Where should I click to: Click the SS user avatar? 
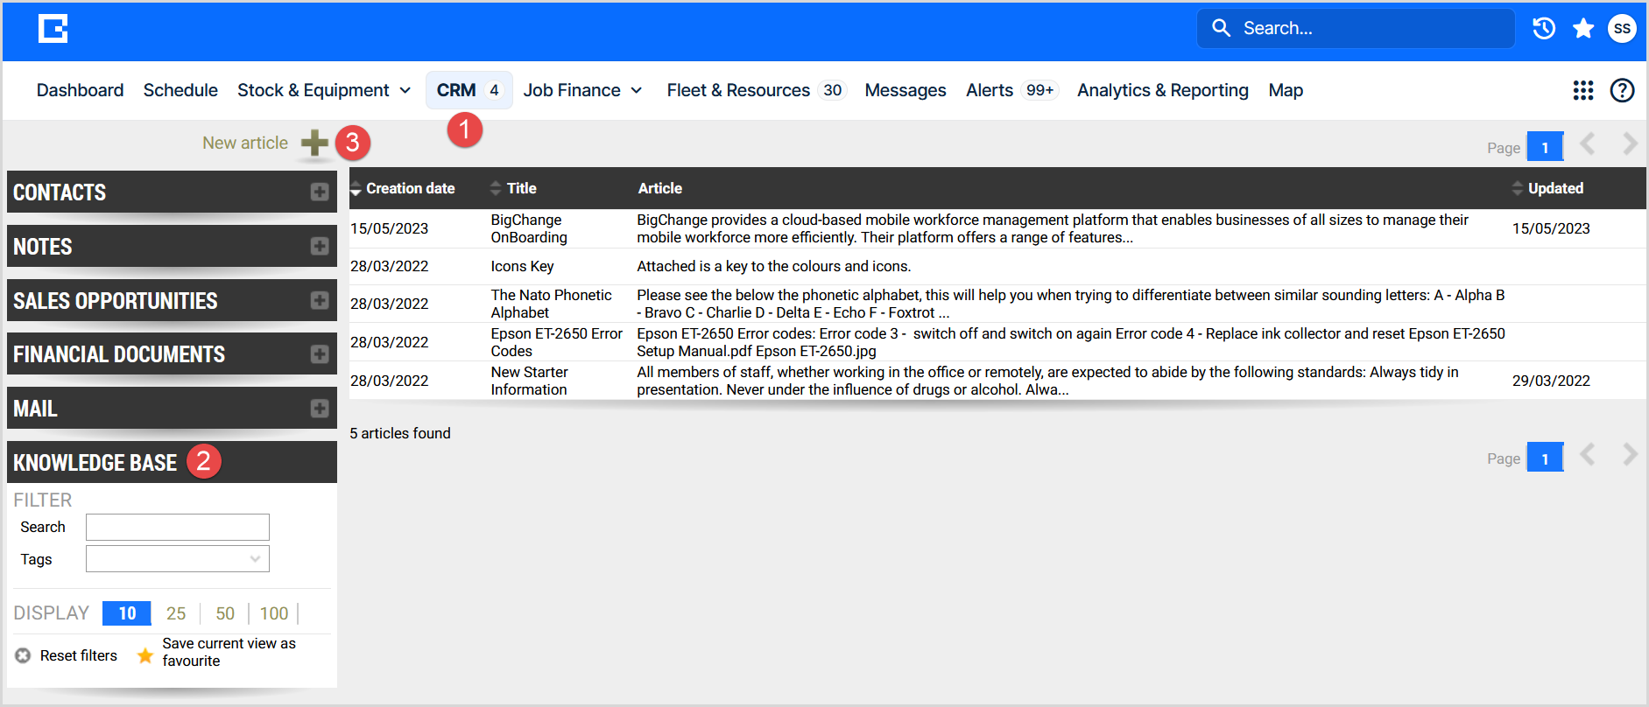pyautogui.click(x=1622, y=29)
